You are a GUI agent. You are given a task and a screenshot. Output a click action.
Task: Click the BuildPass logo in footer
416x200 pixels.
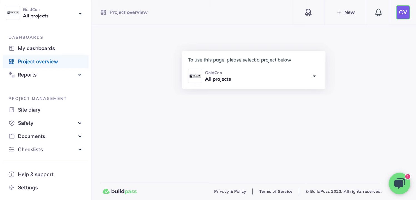pyautogui.click(x=120, y=191)
